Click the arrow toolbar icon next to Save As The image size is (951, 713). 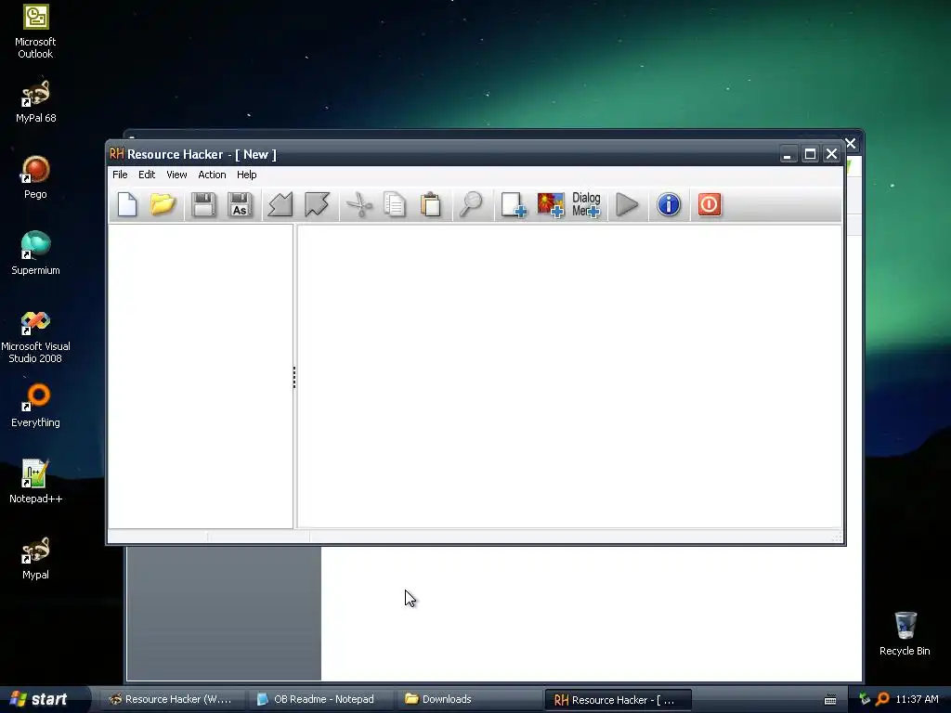[280, 204]
